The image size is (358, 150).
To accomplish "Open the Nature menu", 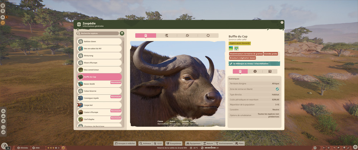I will coord(208,144).
